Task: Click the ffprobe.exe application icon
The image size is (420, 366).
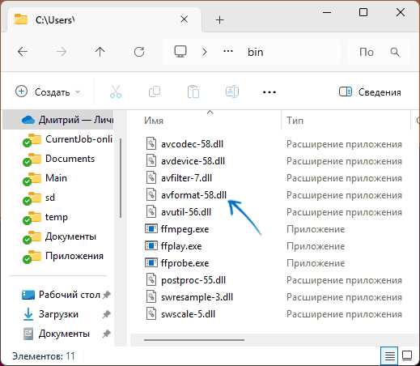Action: tap(151, 263)
